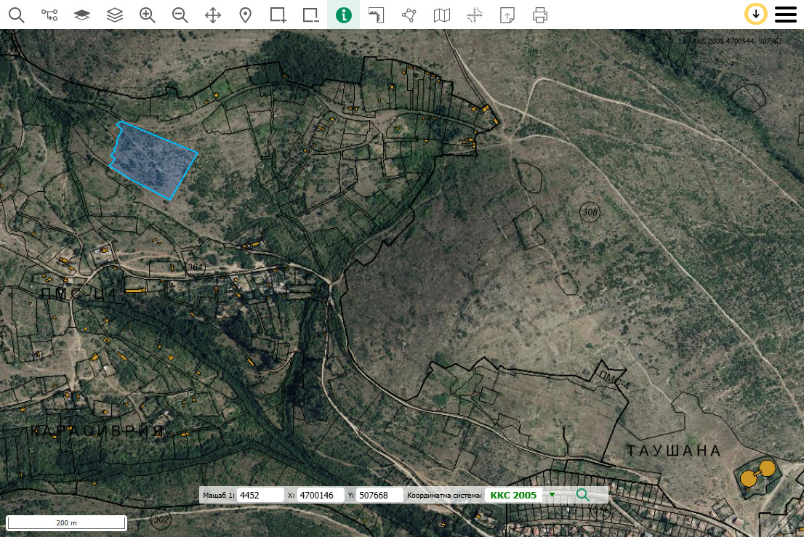Screen dimensions: 804x537
Task: Open the KKC 2005 coordinate system selector
Action: point(513,495)
